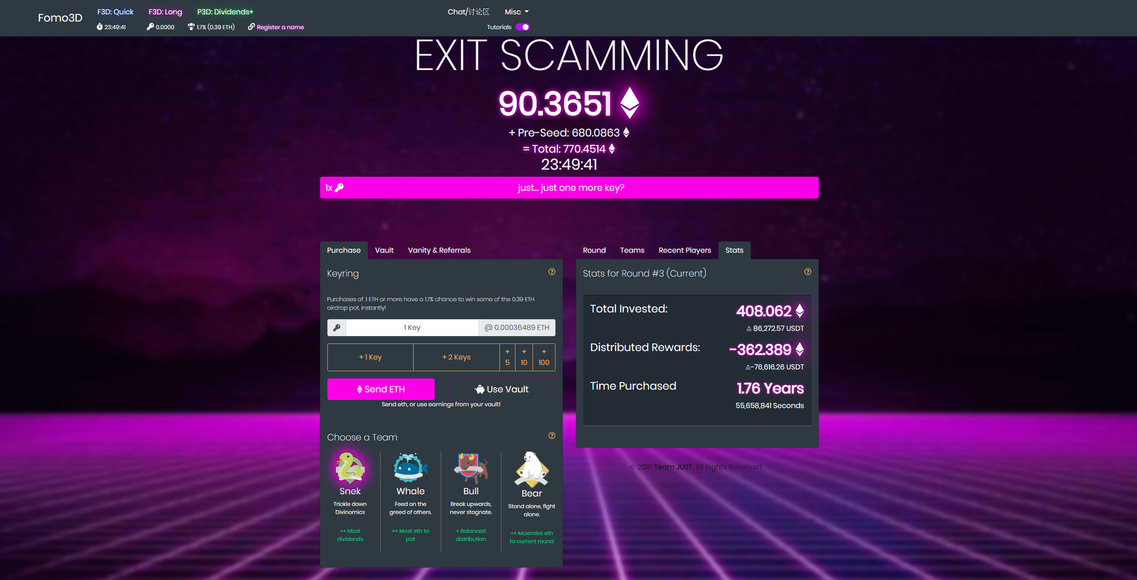Image resolution: width=1137 pixels, height=580 pixels.
Task: Switch to the Vault tab
Action: (x=384, y=250)
